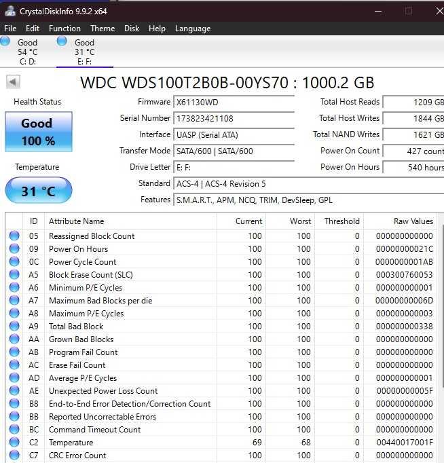Click the Transfer Mode field
The height and width of the screenshot is (463, 444).
(x=234, y=151)
